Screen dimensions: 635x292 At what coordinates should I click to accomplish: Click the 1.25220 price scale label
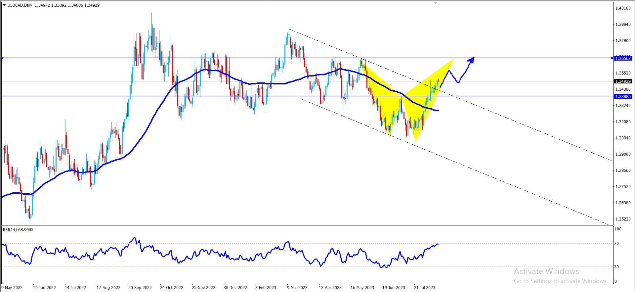click(x=623, y=219)
